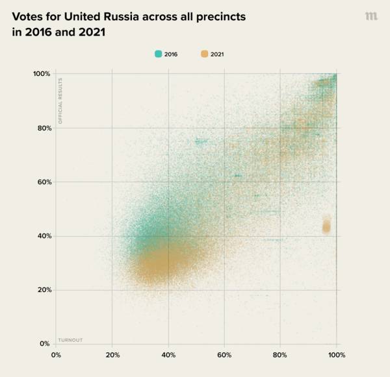Toggle the 2021 orange legend swatch

(205, 54)
